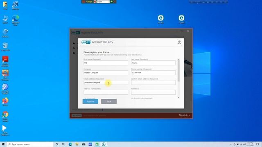Switch to ESET app on taskbar
This screenshot has height=147, width=262.
[104, 144]
